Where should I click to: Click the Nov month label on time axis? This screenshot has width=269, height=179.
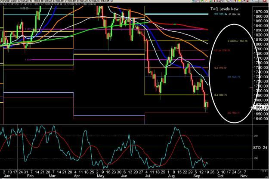point(244,176)
